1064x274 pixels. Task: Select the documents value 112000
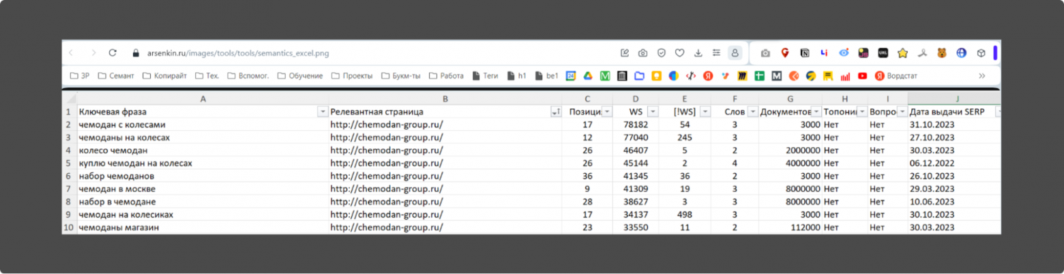point(790,228)
